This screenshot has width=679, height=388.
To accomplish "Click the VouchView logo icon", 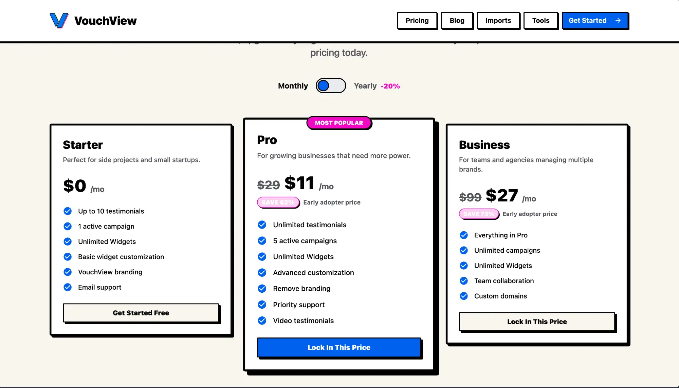I will 59,20.
